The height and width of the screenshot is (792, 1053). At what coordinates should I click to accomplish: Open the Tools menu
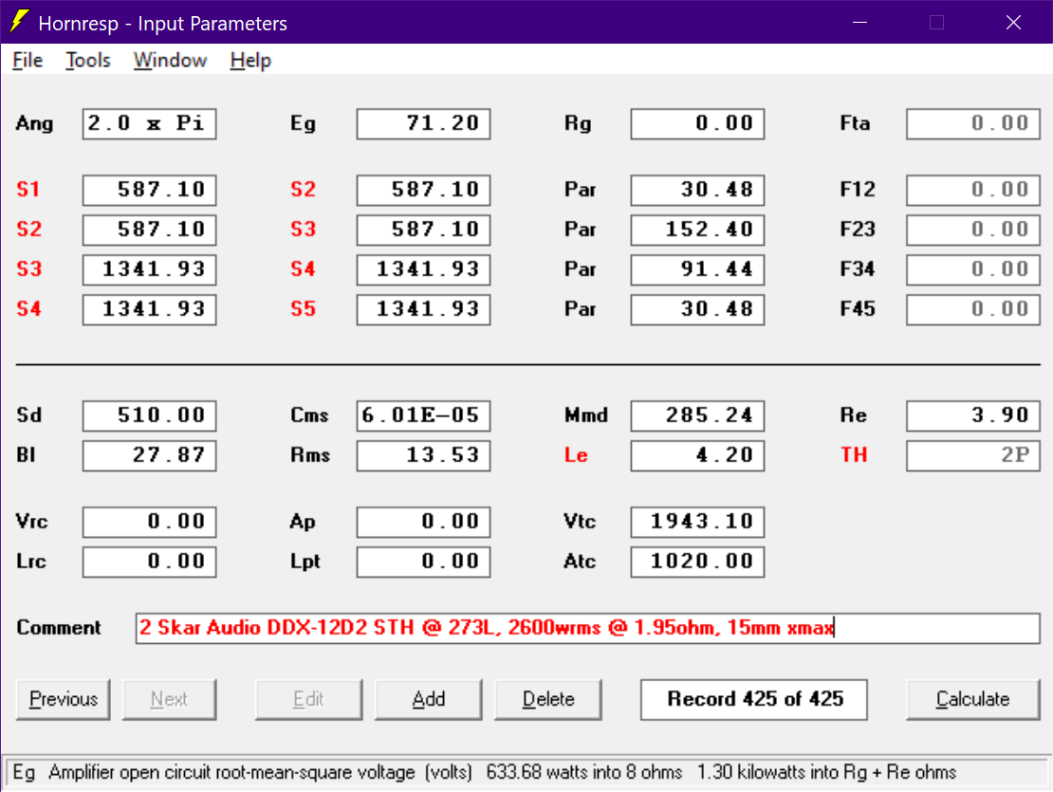88,61
